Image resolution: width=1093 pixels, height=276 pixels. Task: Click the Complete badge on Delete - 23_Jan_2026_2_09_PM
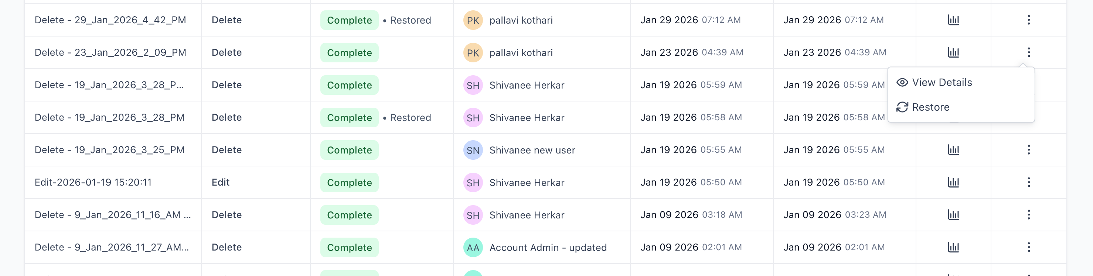(x=349, y=52)
